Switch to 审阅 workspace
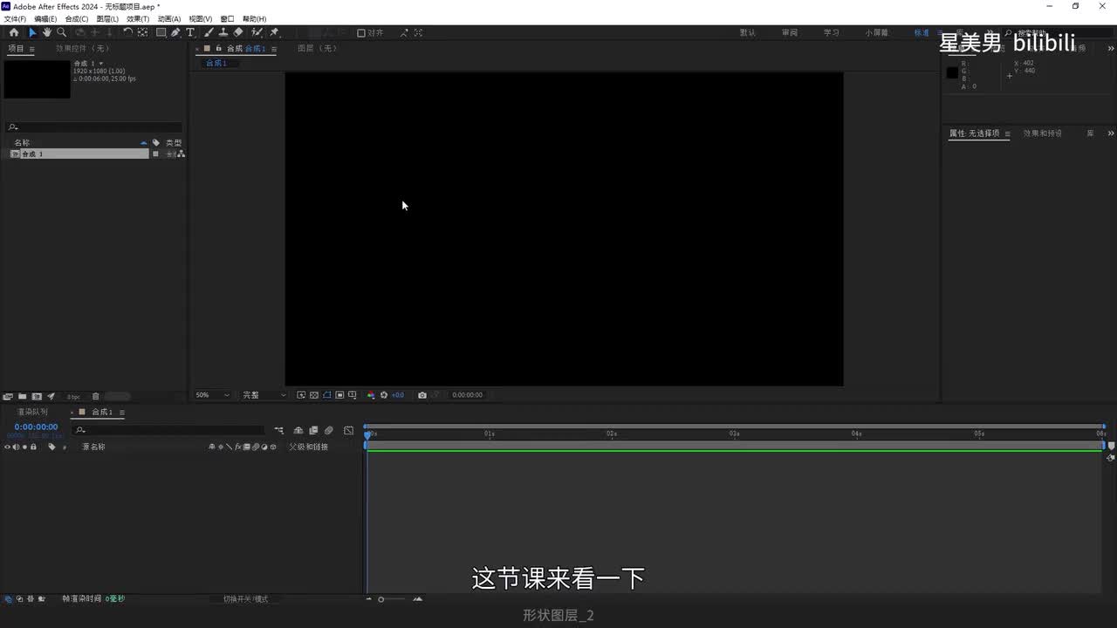The height and width of the screenshot is (628, 1117). click(790, 32)
